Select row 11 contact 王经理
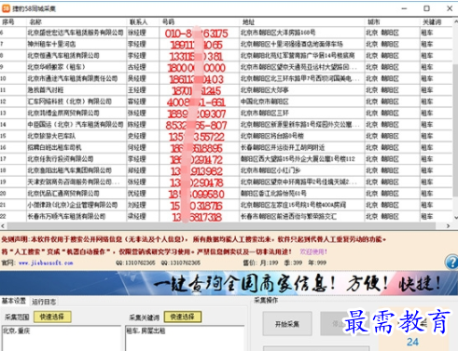The image size is (458, 351). pyautogui.click(x=137, y=90)
